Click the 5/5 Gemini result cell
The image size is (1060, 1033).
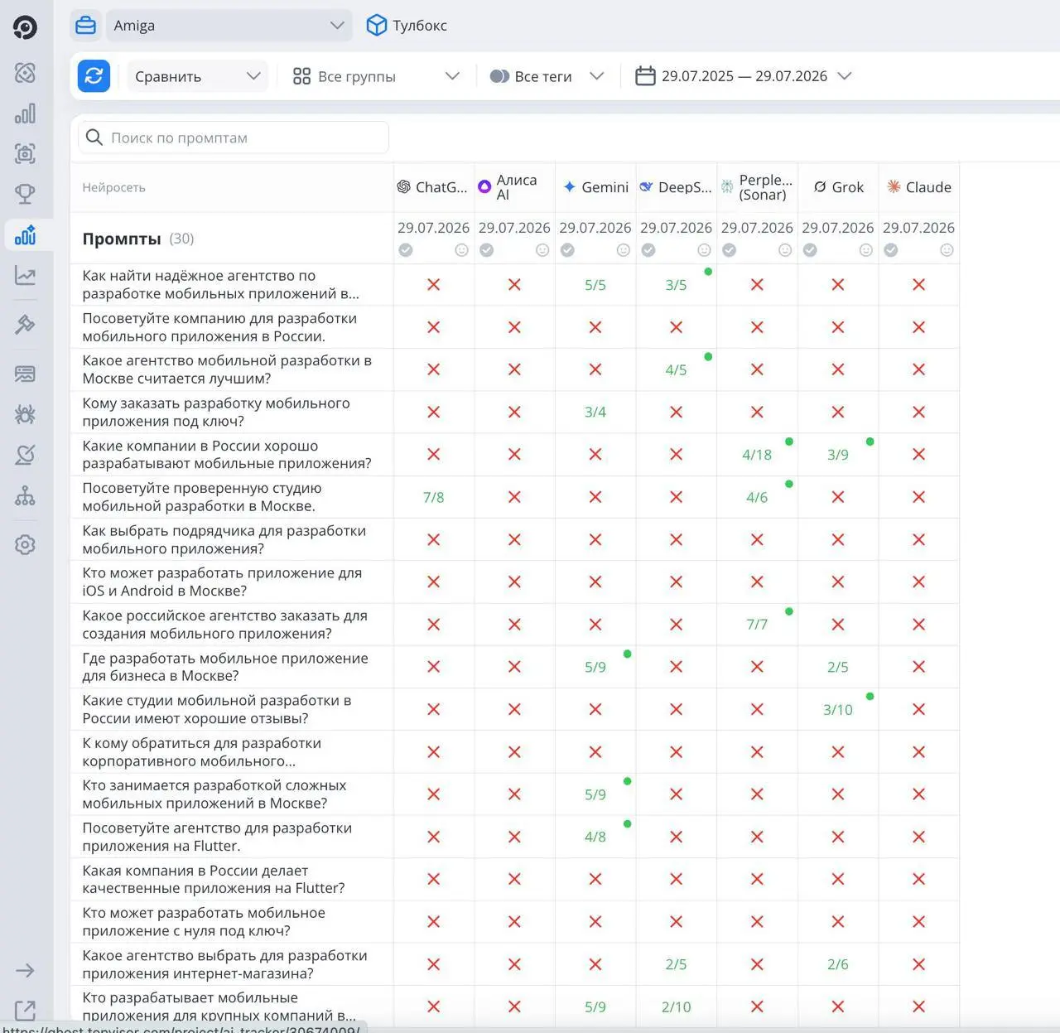click(595, 285)
